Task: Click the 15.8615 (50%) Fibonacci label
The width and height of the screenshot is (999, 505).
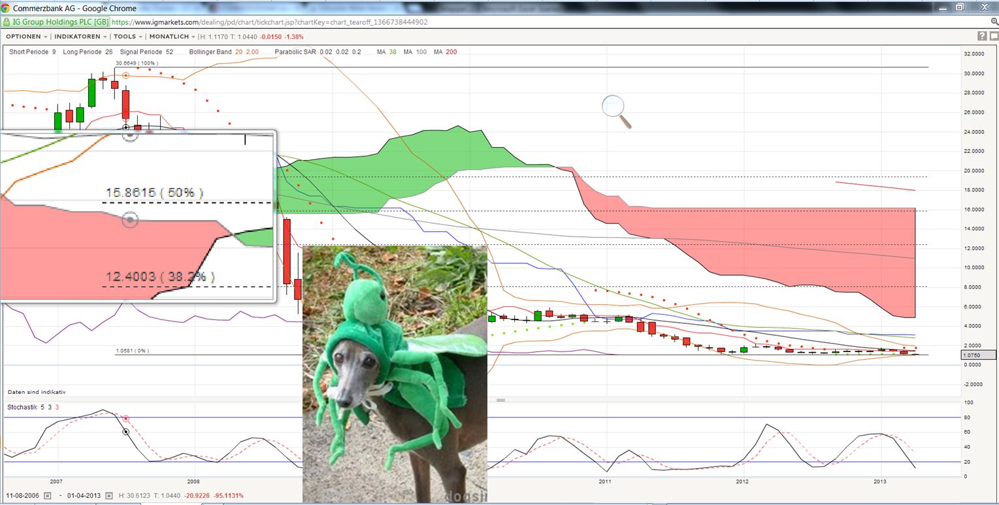Action: coord(155,193)
